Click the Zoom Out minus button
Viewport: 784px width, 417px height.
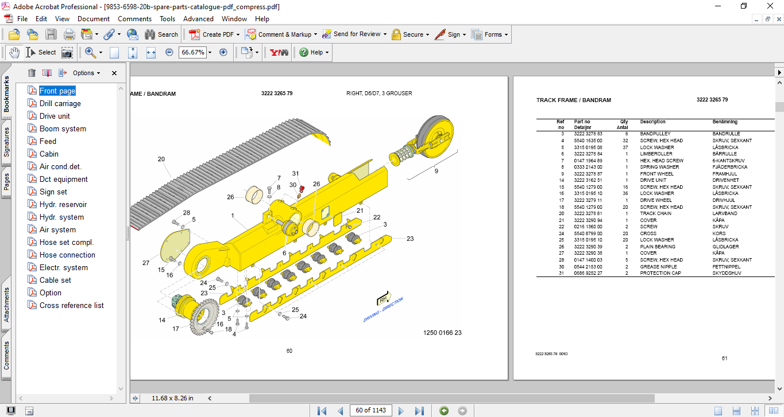169,52
